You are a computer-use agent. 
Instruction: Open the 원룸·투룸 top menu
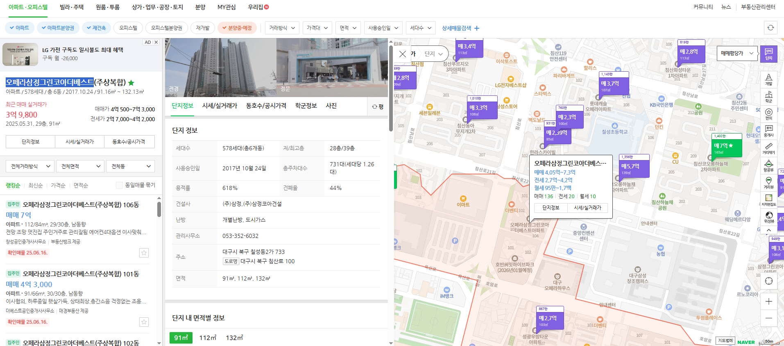108,7
